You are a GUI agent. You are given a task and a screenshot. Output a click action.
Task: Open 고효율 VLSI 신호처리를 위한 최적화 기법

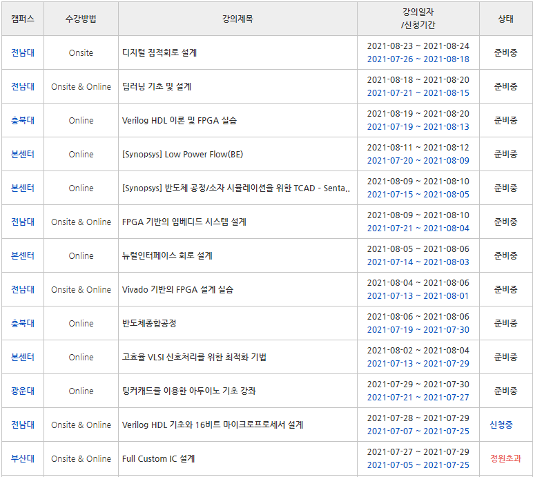click(x=194, y=357)
